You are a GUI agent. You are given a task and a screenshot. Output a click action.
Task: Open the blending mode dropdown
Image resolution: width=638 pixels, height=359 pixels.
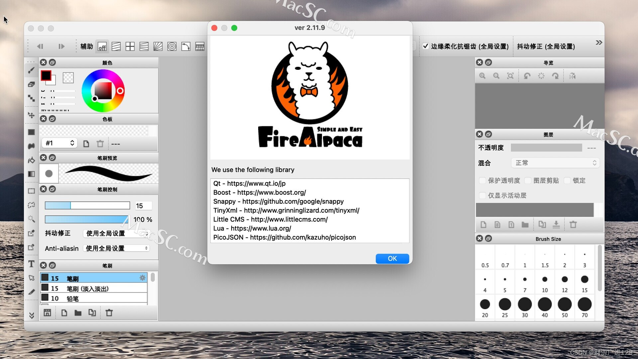[555, 163]
